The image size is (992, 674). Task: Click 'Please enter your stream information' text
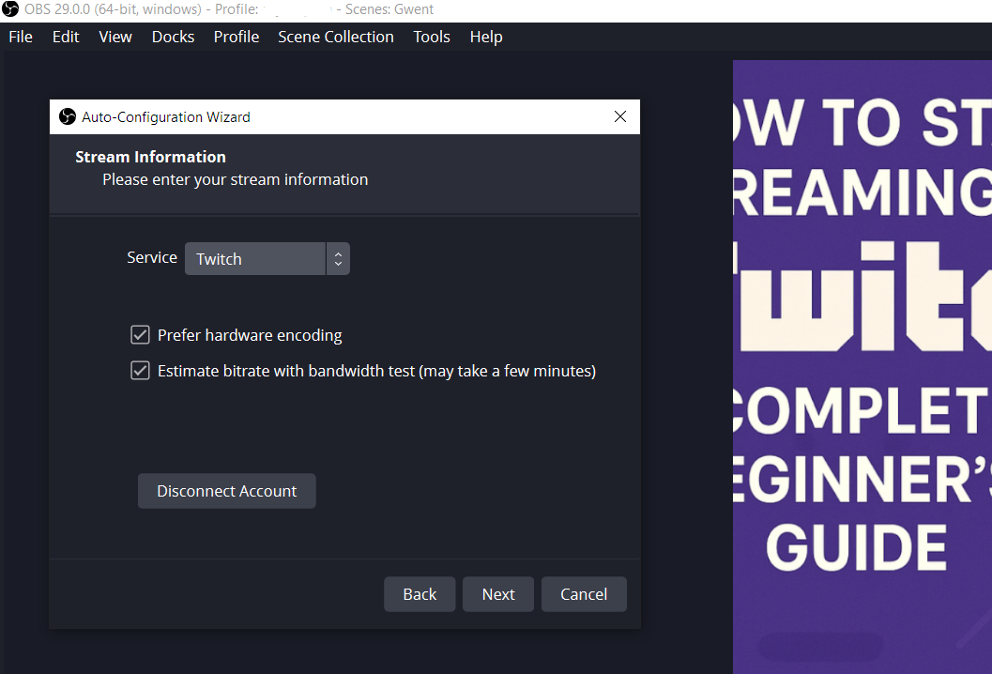click(x=236, y=179)
